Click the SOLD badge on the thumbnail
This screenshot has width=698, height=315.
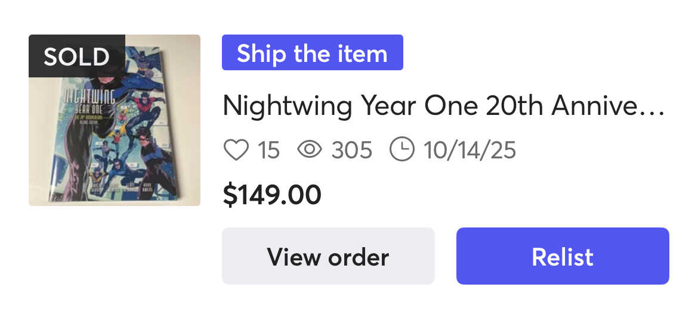[76, 57]
